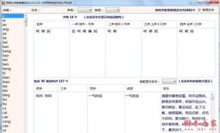Select 'cao' in the pinyin list
The height and width of the screenshot is (133, 220).
pyautogui.click(x=13, y=126)
